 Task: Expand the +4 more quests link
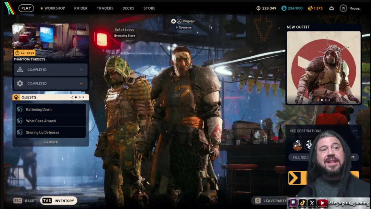tap(50, 142)
